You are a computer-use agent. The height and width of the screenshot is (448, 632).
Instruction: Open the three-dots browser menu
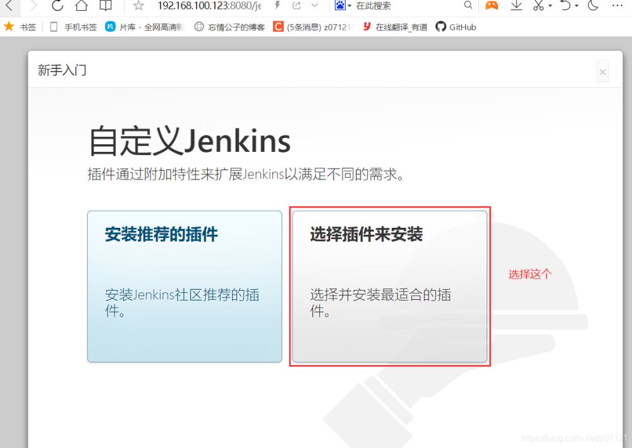pos(617,5)
